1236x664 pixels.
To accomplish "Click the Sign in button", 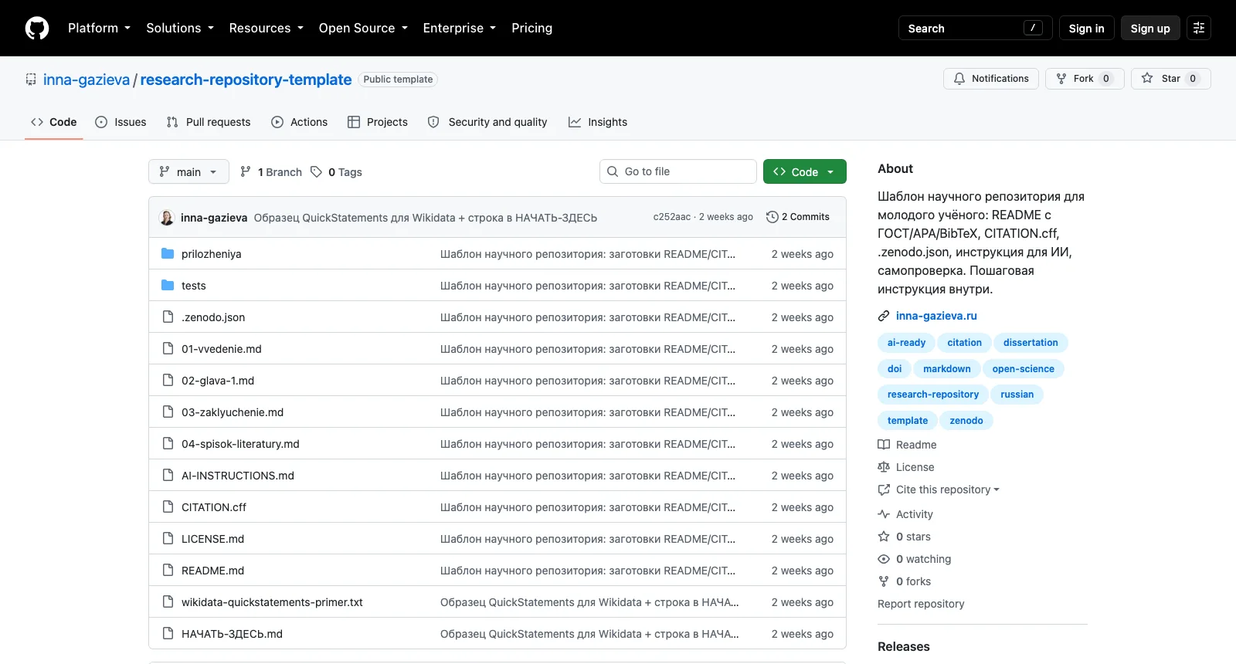I will tap(1086, 28).
